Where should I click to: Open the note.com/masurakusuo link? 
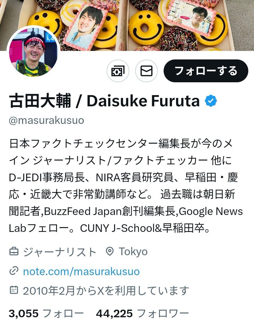pos(81,271)
